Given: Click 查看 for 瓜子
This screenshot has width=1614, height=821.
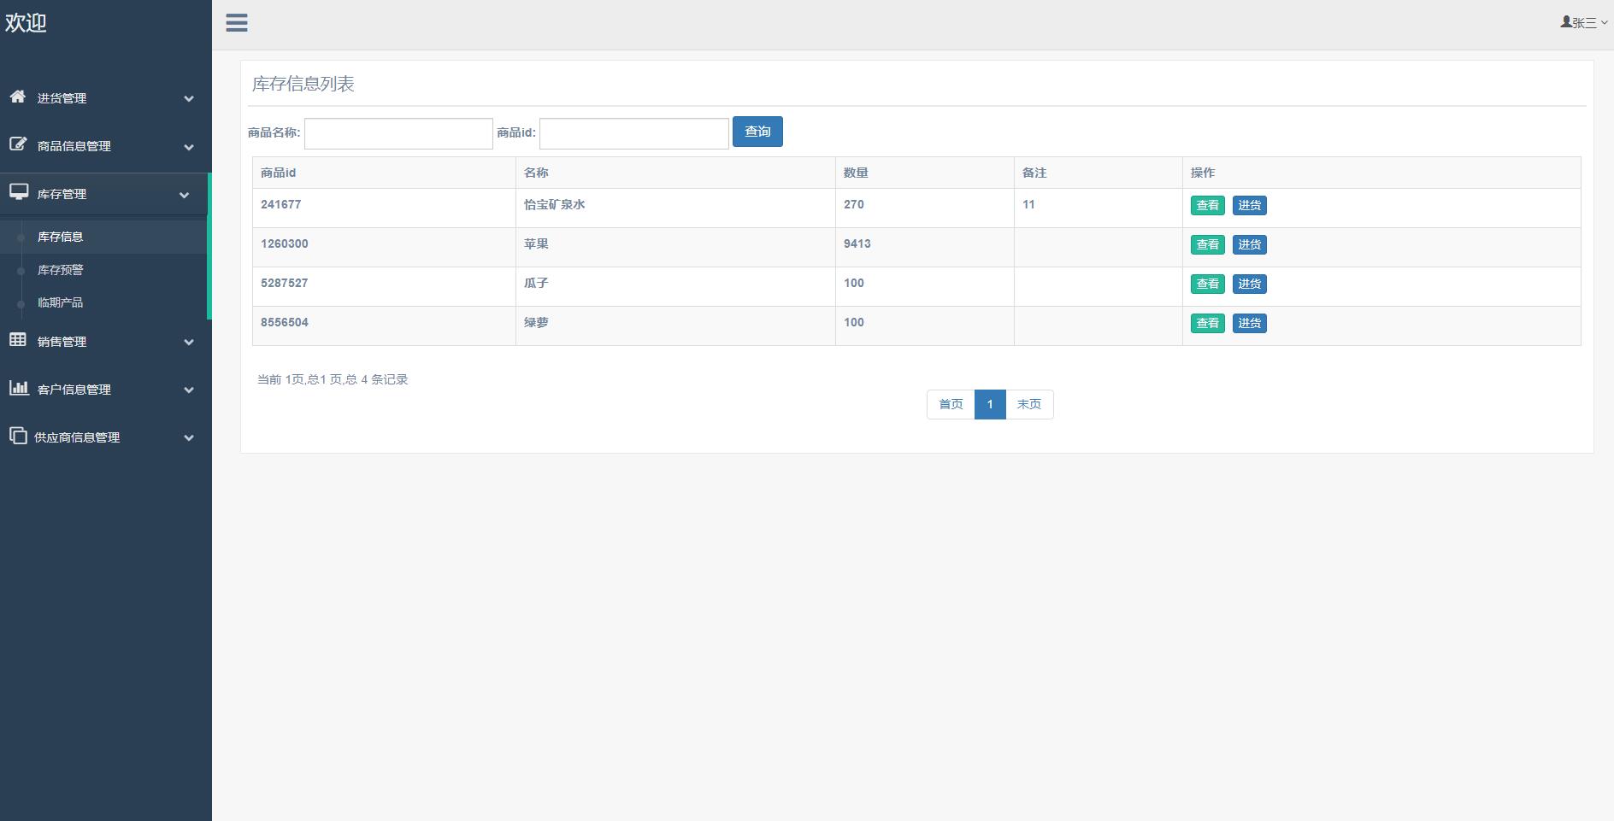Looking at the screenshot, I should click(x=1208, y=284).
